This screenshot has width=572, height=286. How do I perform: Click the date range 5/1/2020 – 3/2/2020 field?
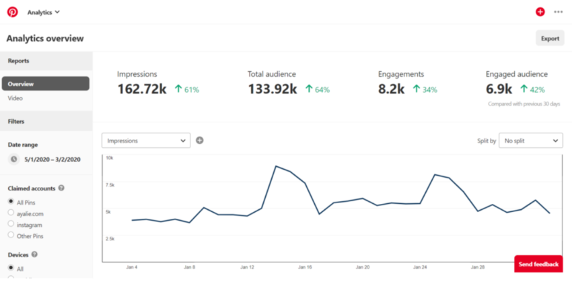pyautogui.click(x=52, y=159)
